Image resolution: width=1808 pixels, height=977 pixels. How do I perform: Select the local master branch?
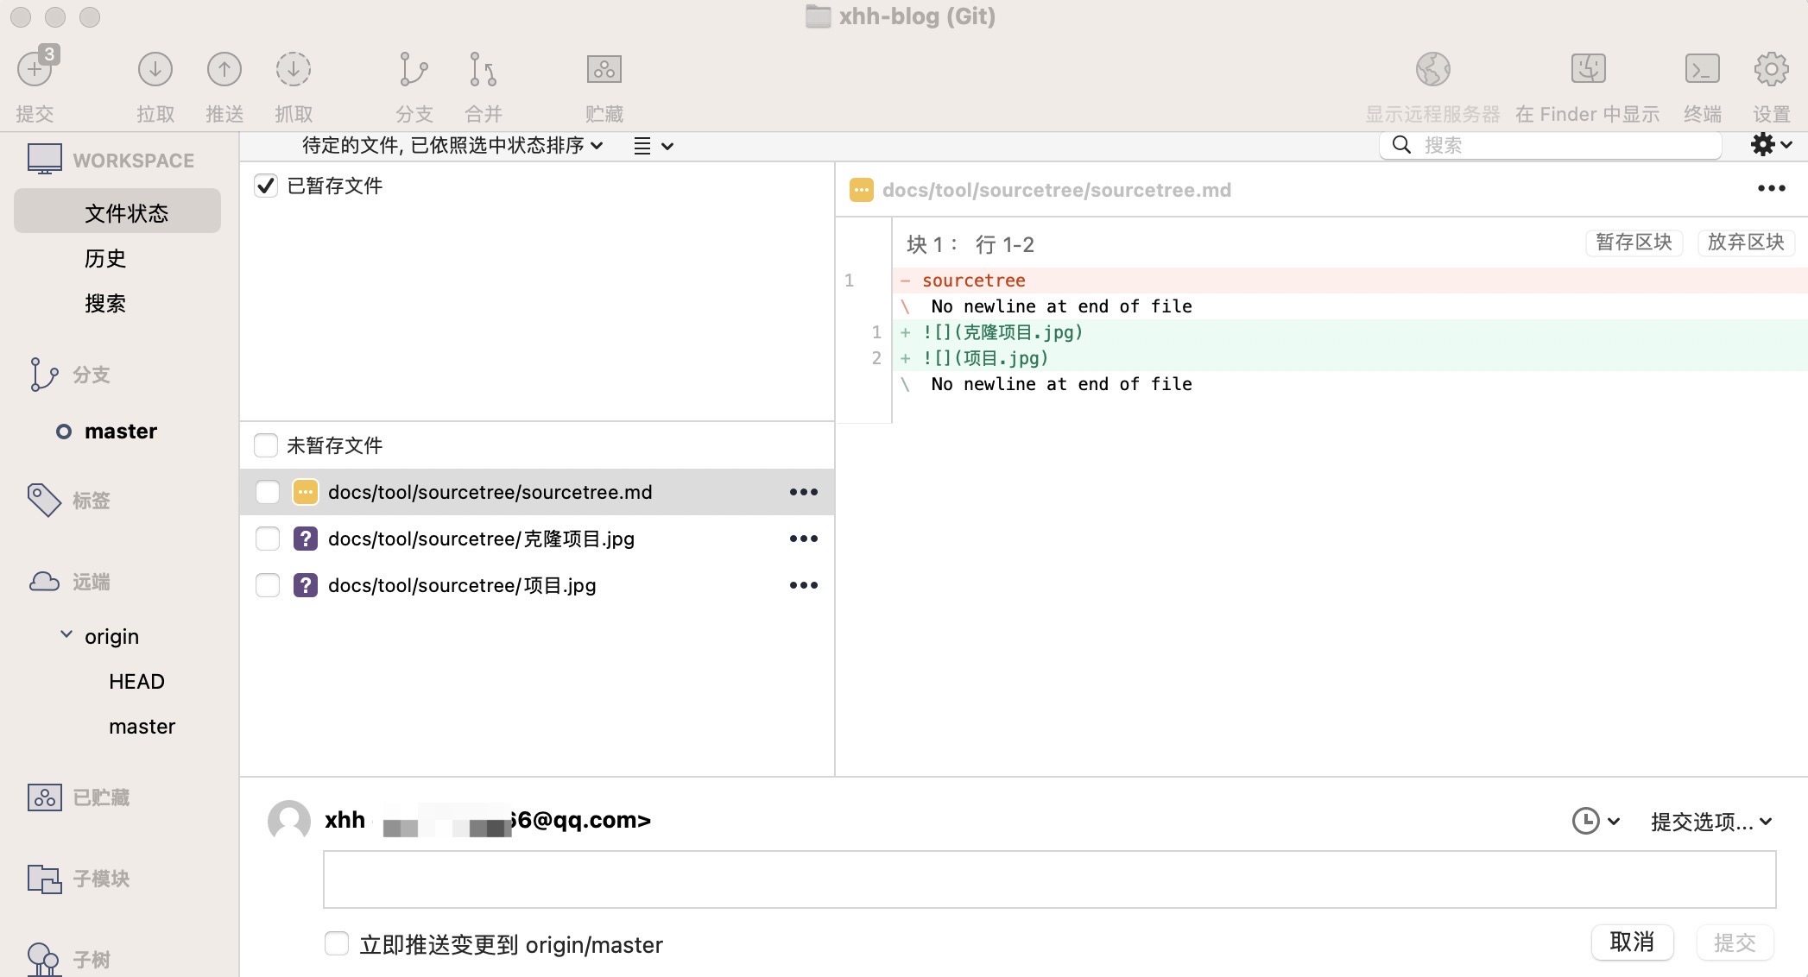point(120,431)
